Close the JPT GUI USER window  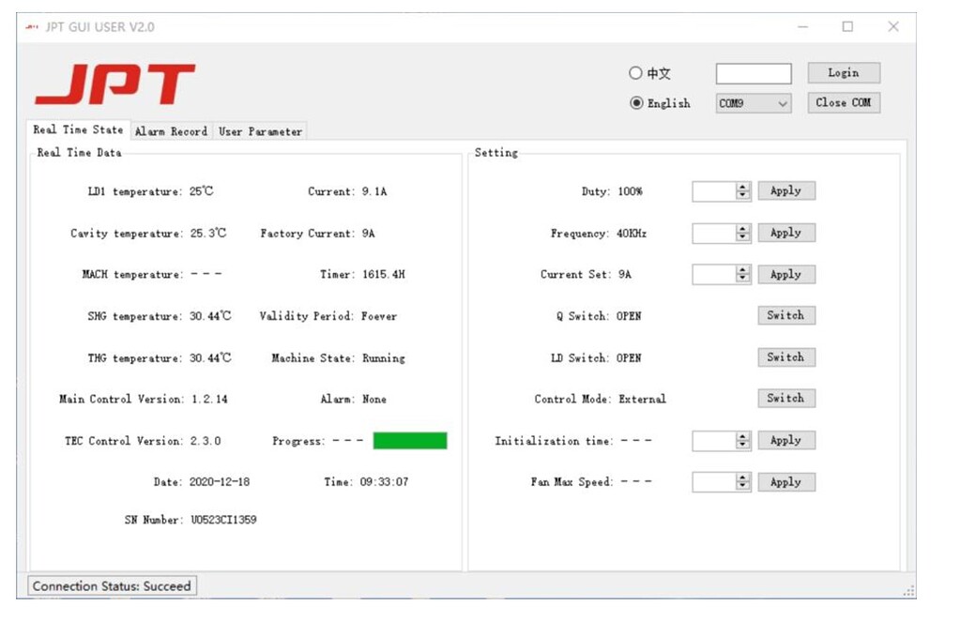893,27
